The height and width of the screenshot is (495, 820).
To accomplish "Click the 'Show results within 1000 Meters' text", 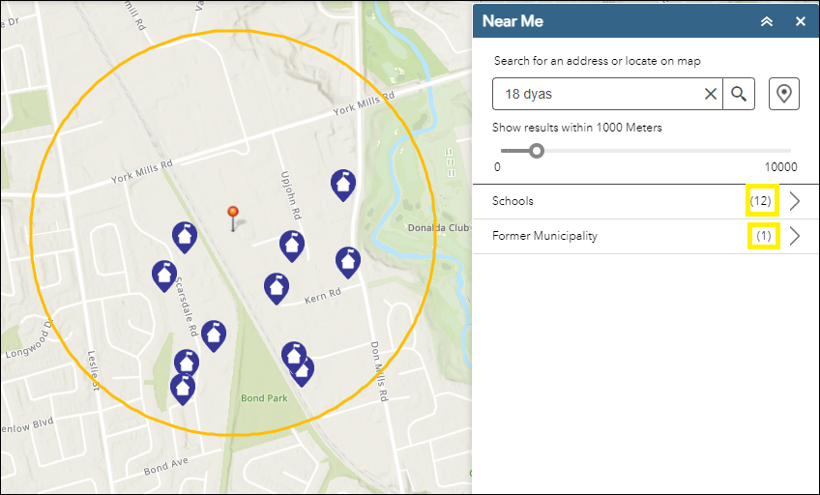I will point(577,128).
